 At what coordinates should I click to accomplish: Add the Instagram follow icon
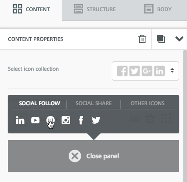click(x=66, y=120)
